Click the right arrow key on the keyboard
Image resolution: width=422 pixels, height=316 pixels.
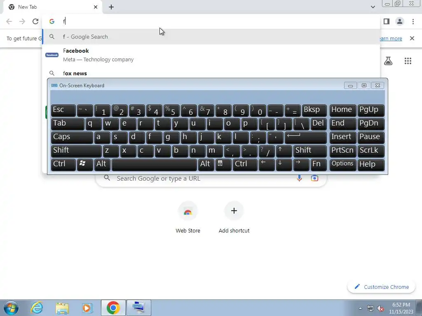[301, 165]
